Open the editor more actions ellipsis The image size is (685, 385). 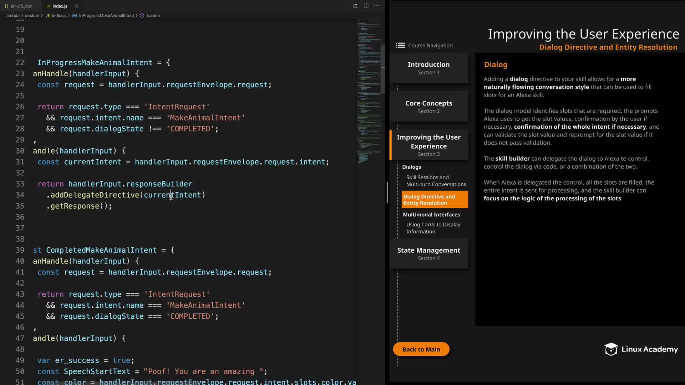click(x=377, y=6)
